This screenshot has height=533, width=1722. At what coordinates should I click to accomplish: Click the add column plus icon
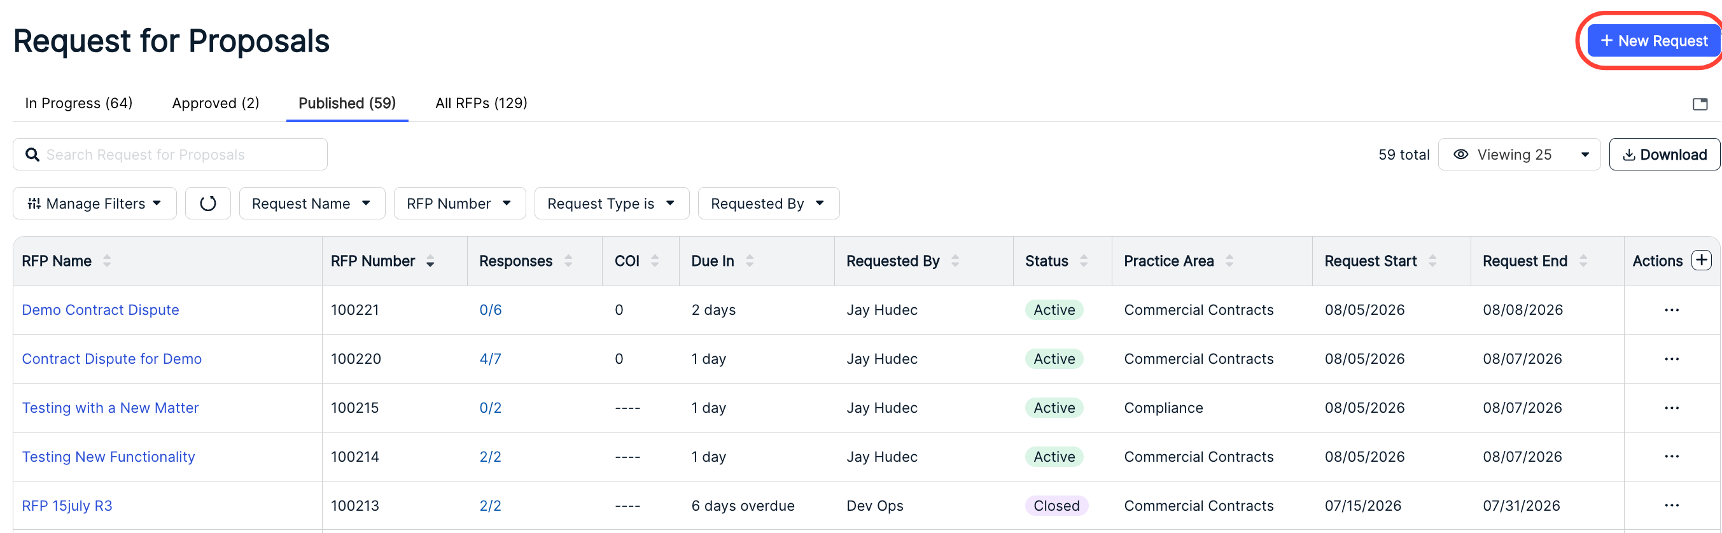click(1701, 260)
